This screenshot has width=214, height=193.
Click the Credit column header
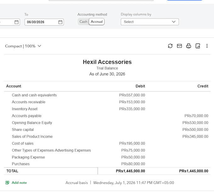(x=203, y=86)
